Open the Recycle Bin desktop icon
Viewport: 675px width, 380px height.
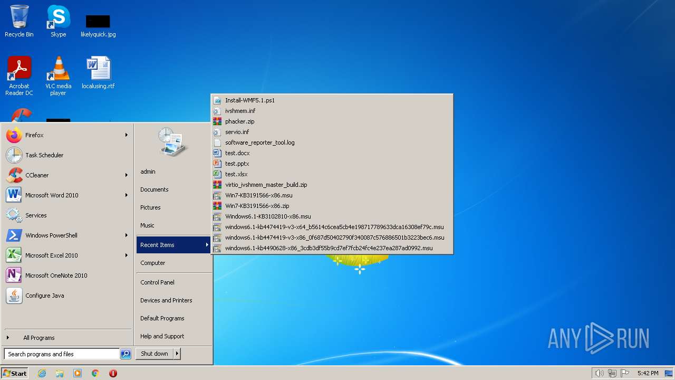point(19,21)
